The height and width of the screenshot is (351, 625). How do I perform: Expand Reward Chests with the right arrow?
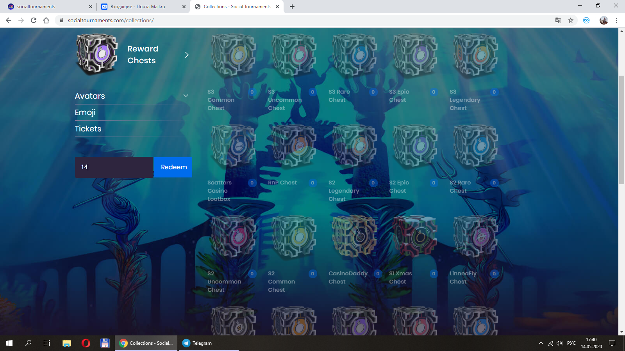point(187,55)
